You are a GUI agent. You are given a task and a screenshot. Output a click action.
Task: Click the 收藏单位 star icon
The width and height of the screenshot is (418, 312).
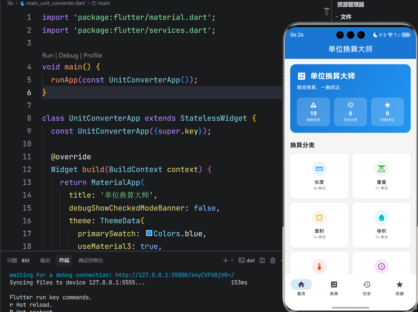tap(387, 105)
